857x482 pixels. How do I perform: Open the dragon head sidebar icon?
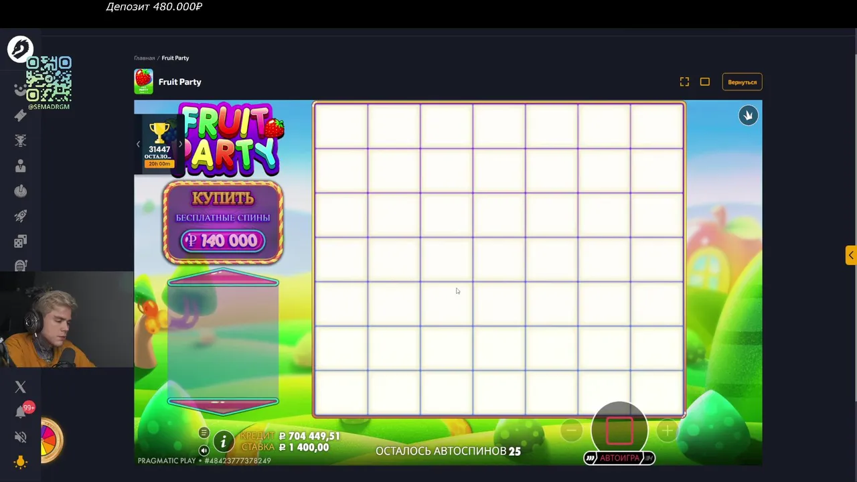click(20, 141)
